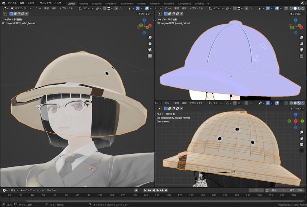Click the current frame number field
The image size is (307, 207).
coord(255,190)
